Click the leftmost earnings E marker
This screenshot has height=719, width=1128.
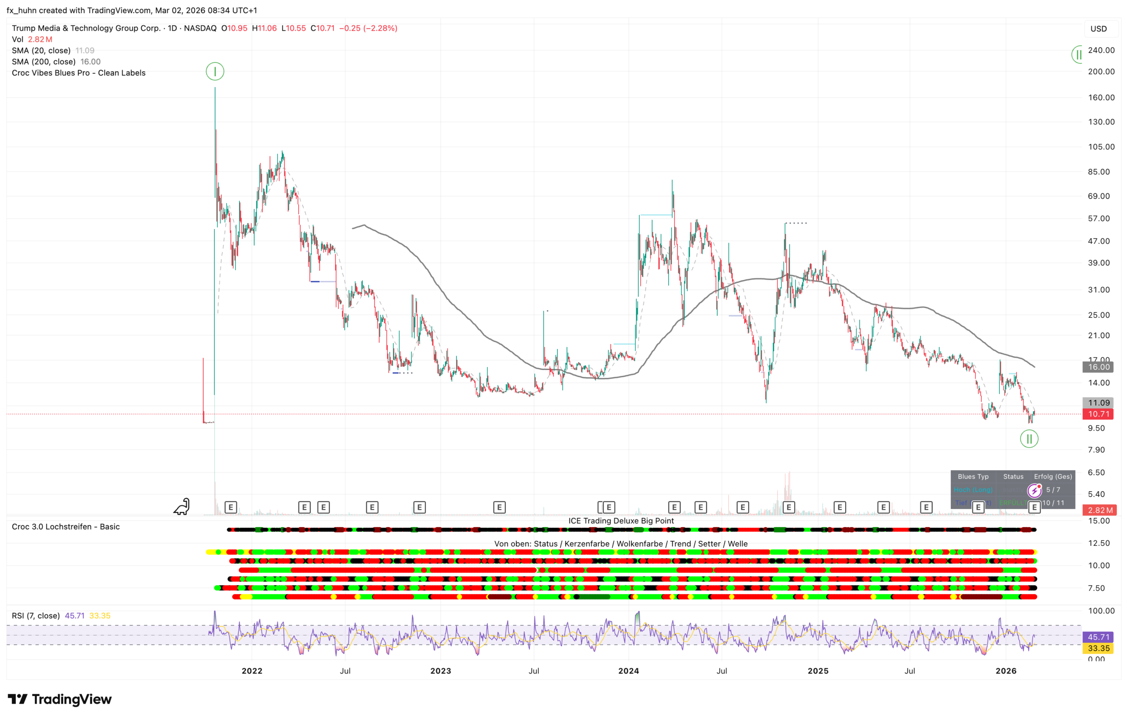(231, 508)
